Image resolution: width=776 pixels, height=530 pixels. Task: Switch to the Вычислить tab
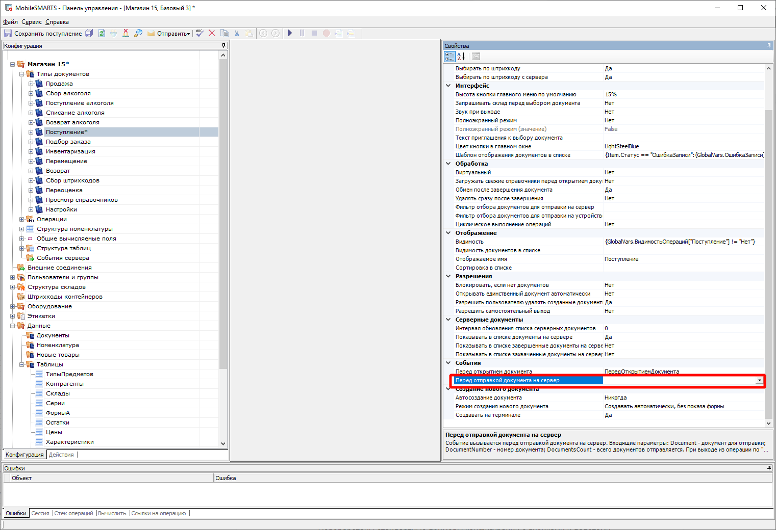pyautogui.click(x=112, y=513)
